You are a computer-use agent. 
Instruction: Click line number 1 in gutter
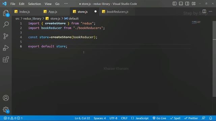point(21,24)
